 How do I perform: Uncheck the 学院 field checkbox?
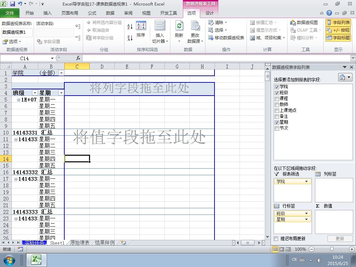[x=277, y=87]
